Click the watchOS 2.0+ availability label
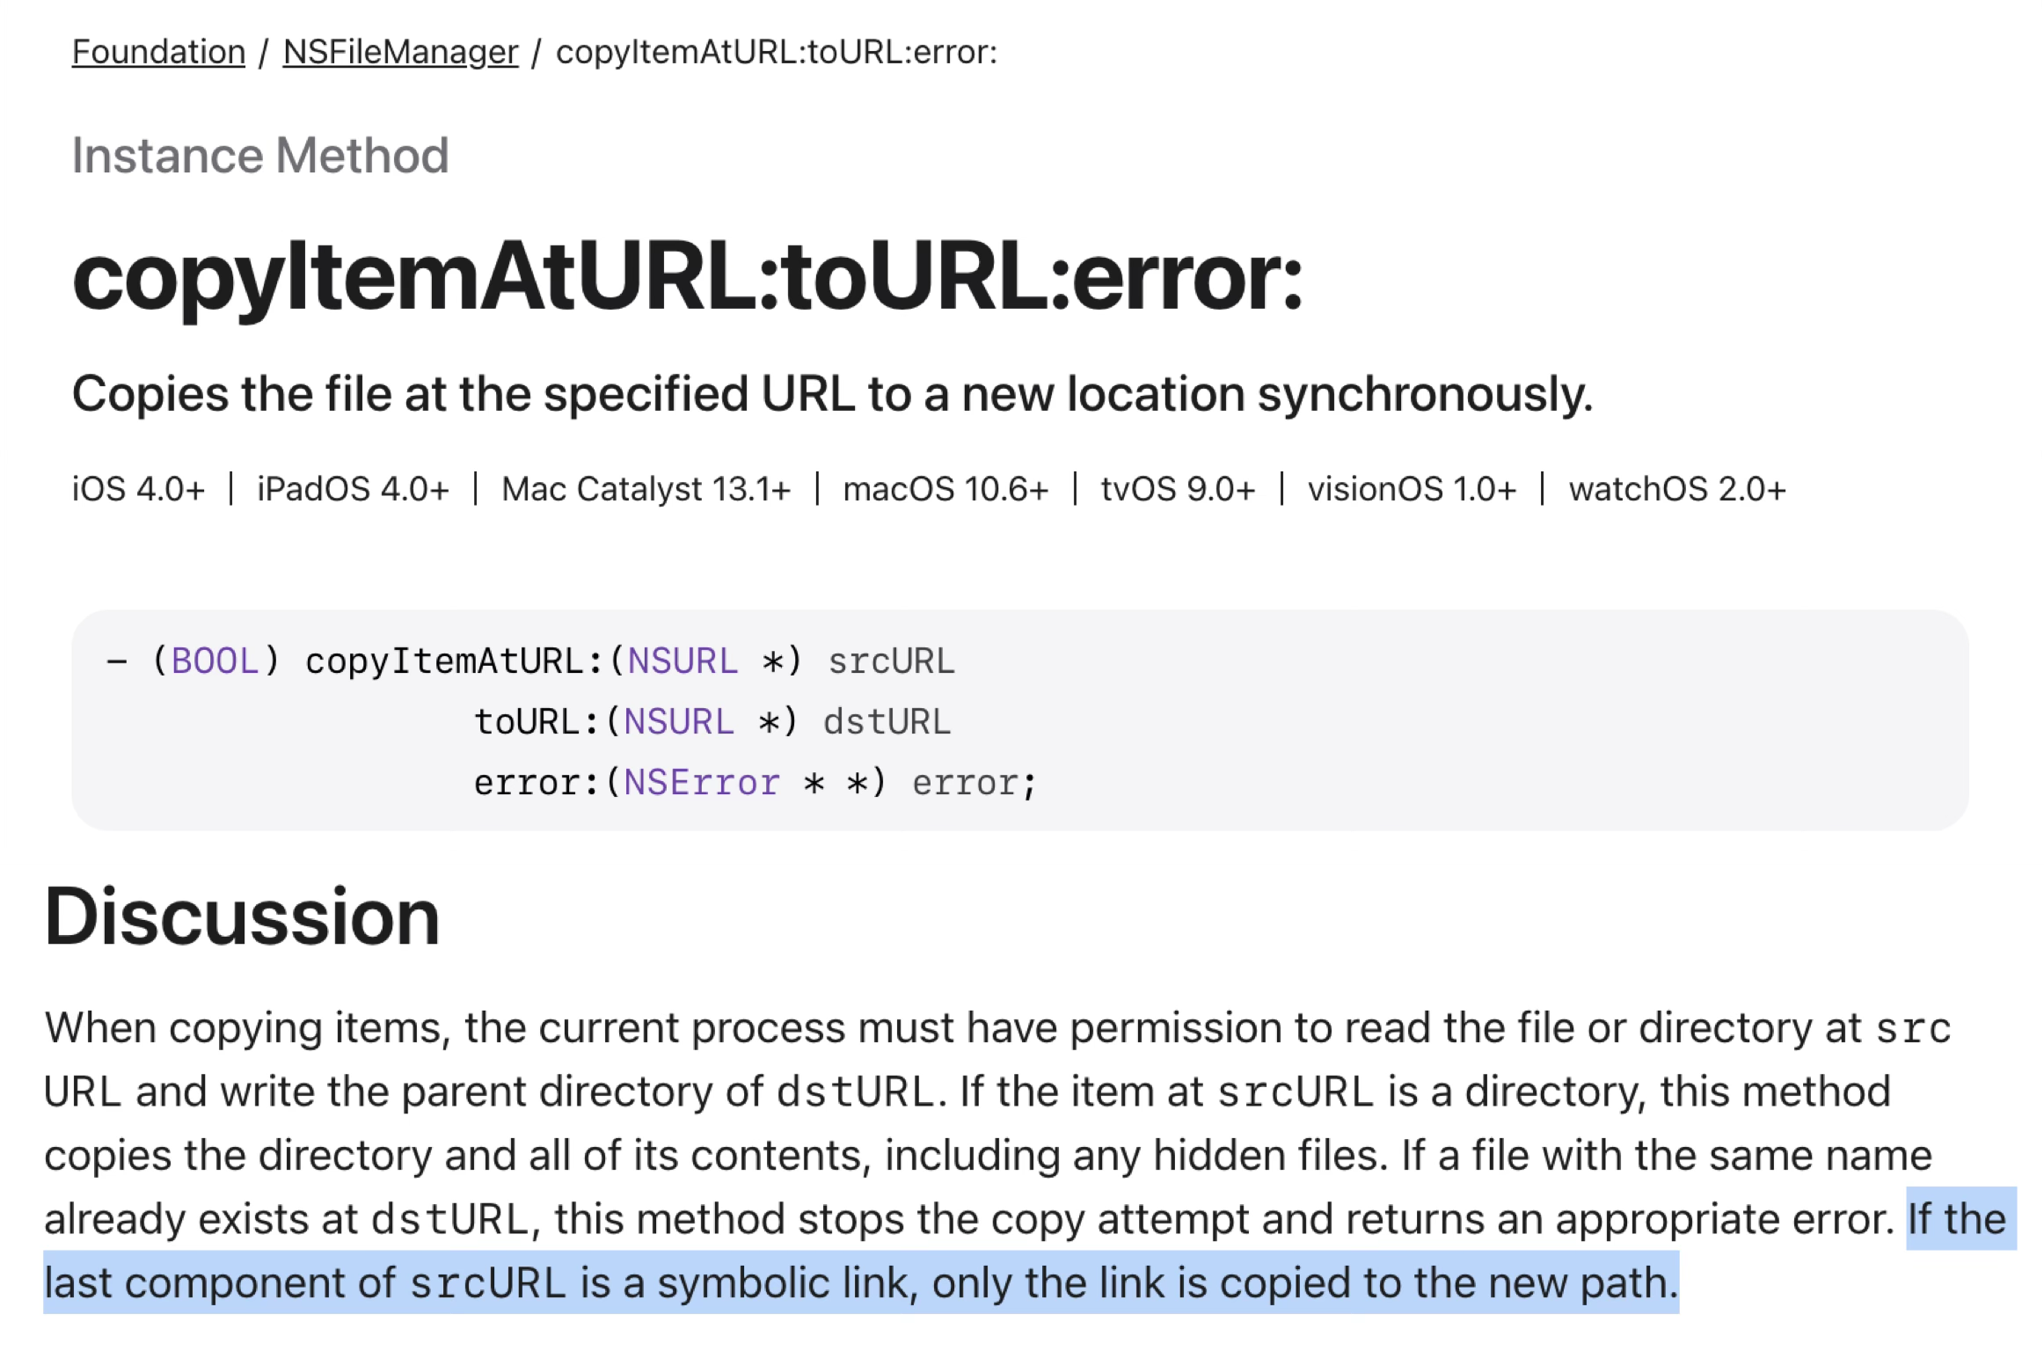This screenshot has width=2044, height=1351. [1677, 489]
